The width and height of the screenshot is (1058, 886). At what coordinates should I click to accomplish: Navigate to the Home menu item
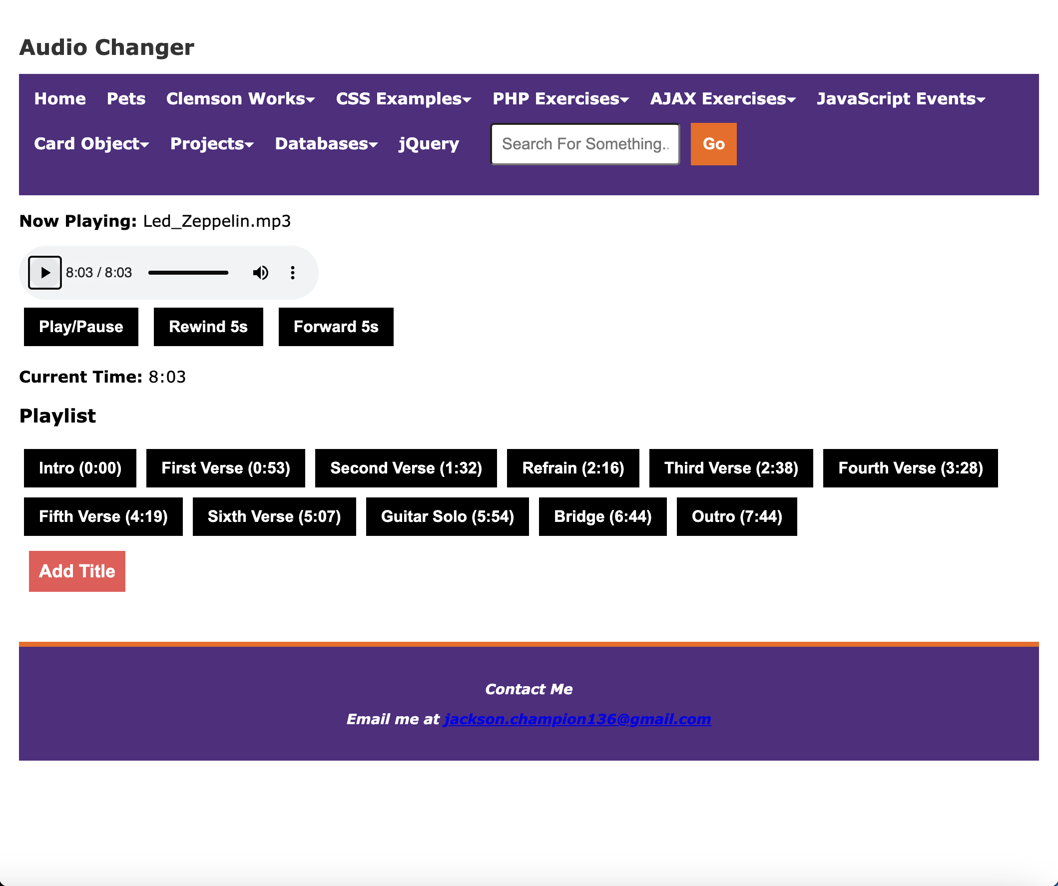(x=59, y=99)
